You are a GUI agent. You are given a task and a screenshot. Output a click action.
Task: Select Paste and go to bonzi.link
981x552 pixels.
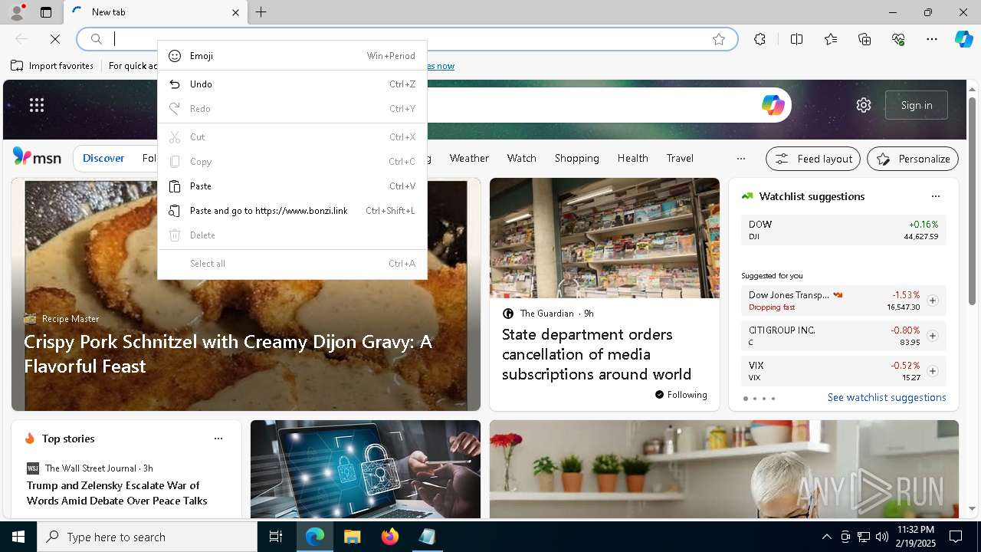pos(292,211)
